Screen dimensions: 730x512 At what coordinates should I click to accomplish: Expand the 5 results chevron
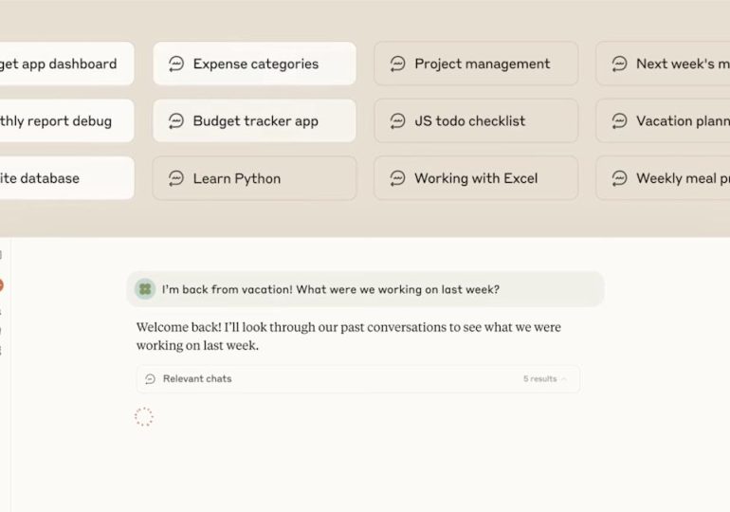564,379
